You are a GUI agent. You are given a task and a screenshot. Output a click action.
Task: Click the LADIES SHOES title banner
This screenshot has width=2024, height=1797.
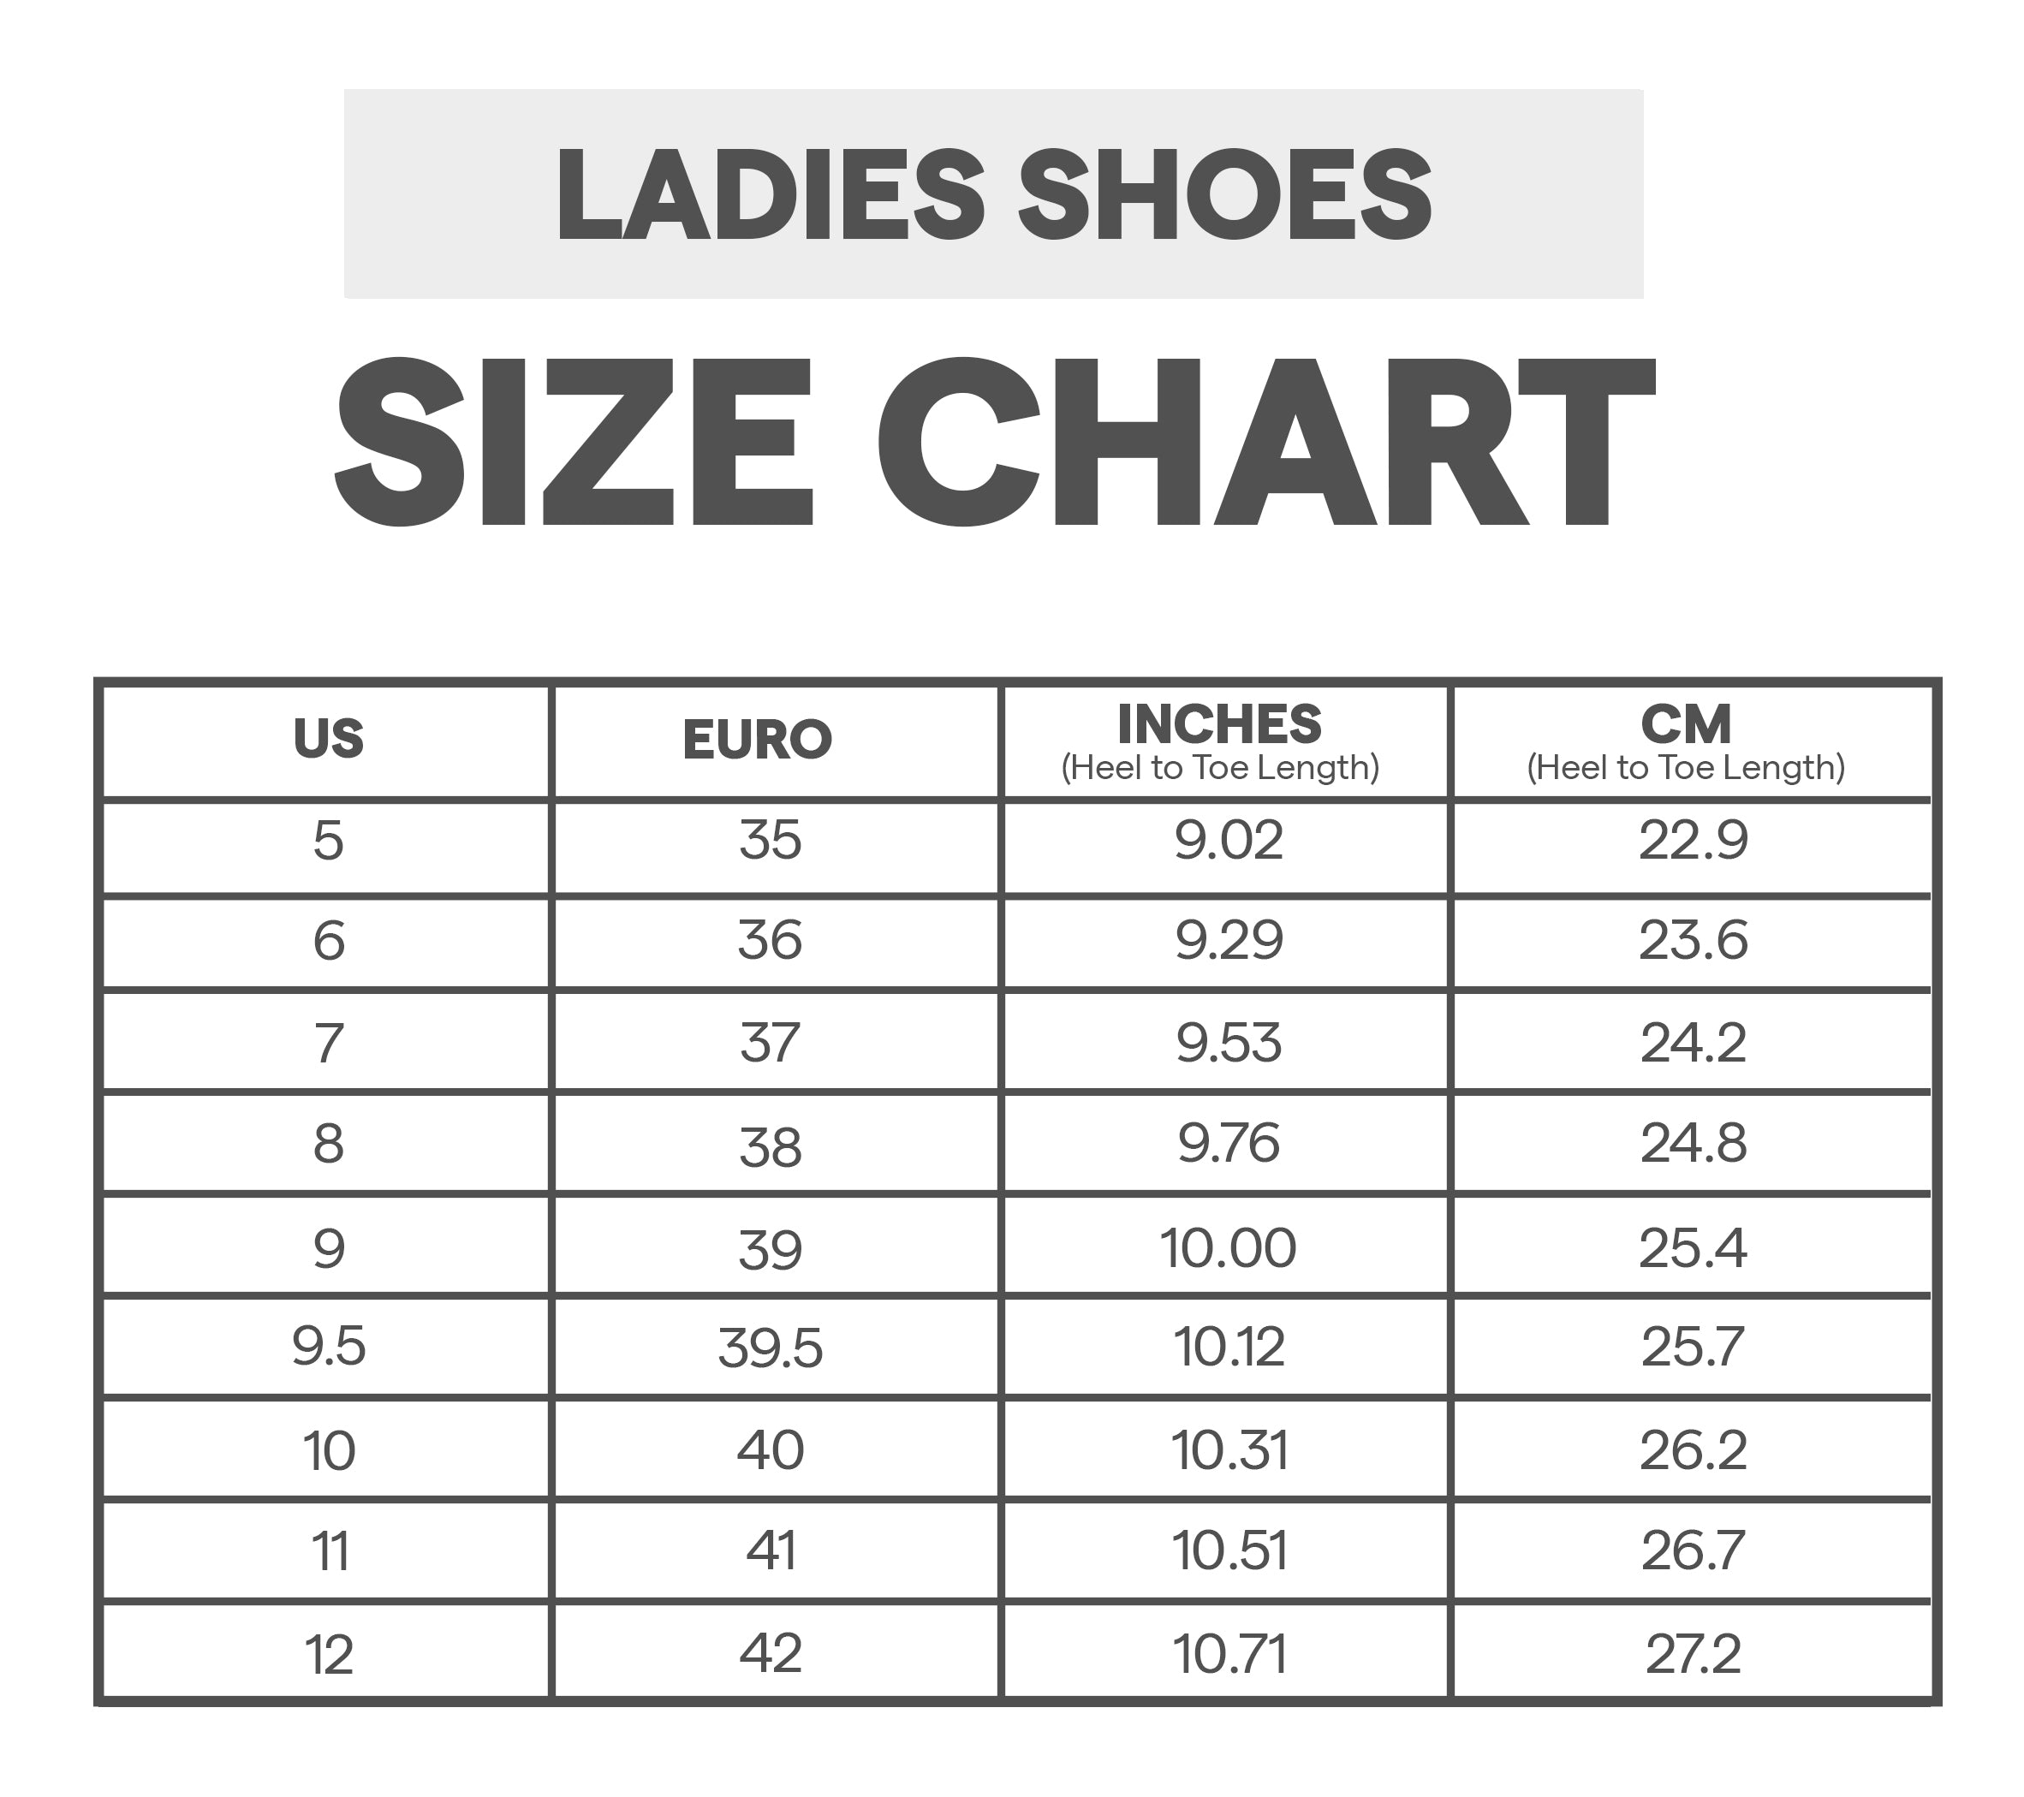coord(993,194)
